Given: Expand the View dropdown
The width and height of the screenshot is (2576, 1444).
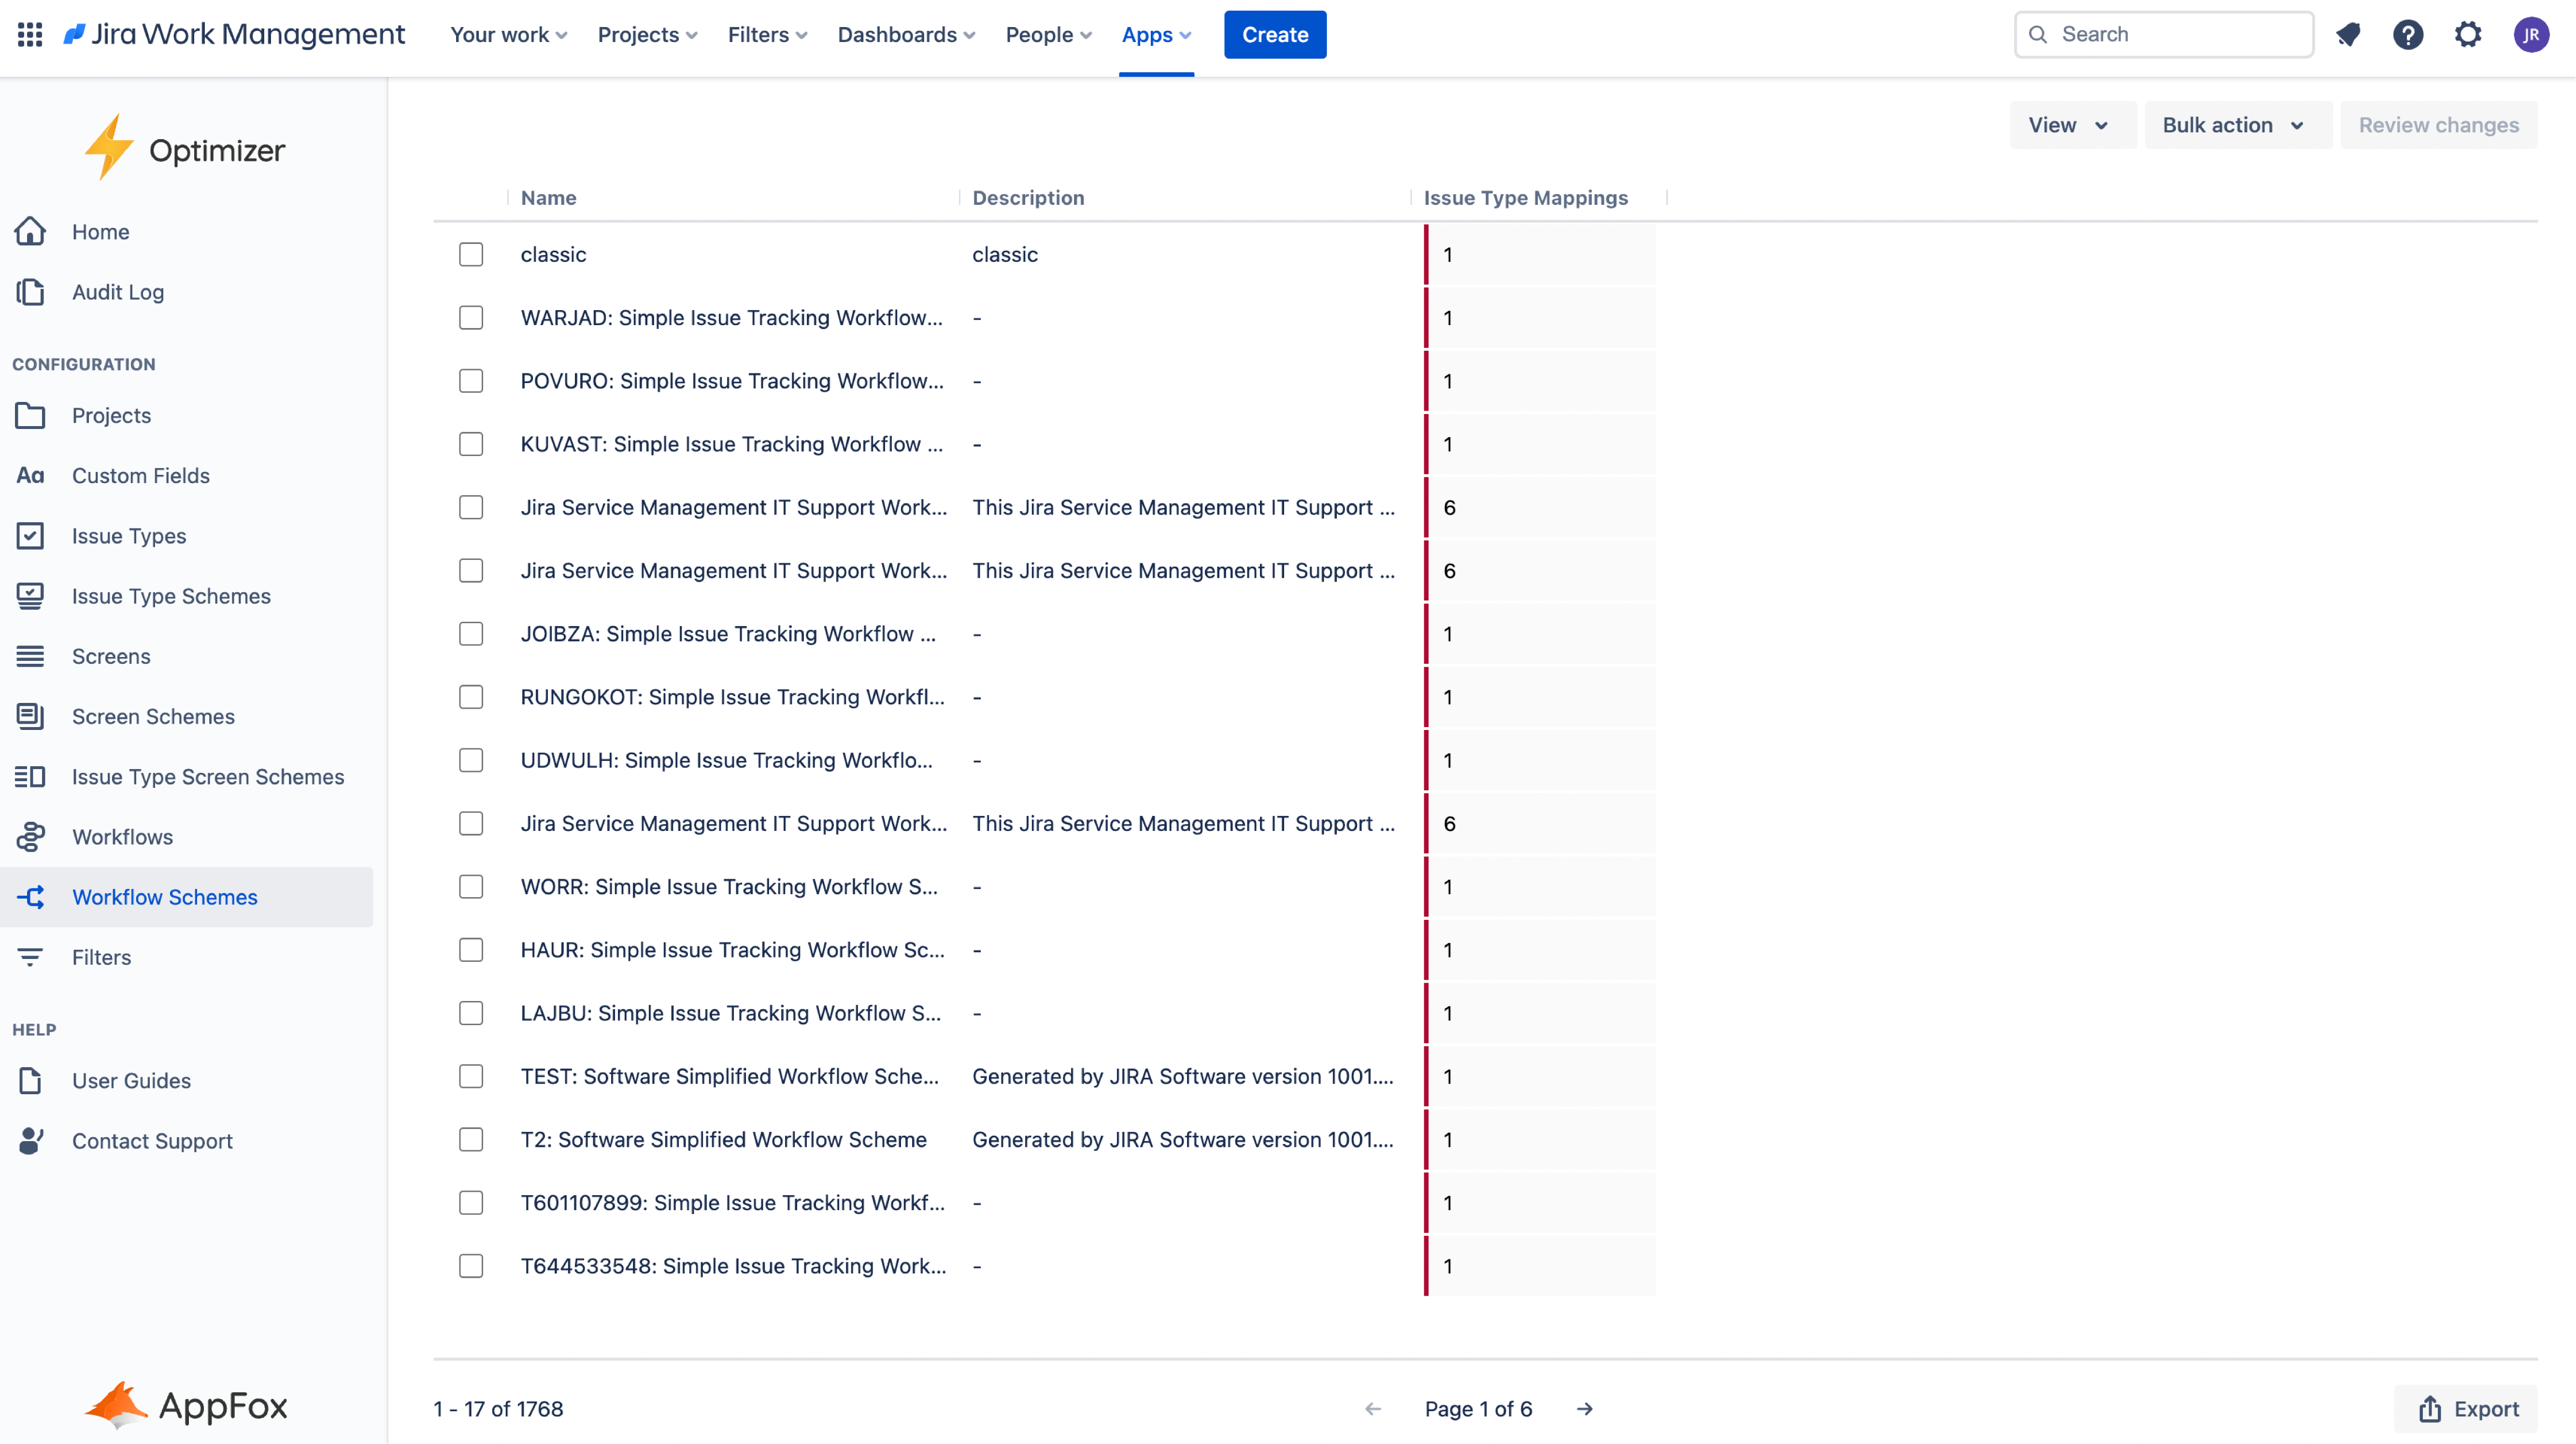Looking at the screenshot, I should [x=2069, y=125].
